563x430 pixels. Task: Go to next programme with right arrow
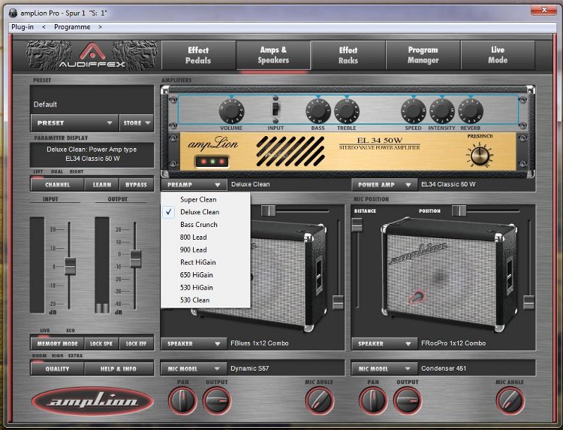click(x=100, y=27)
